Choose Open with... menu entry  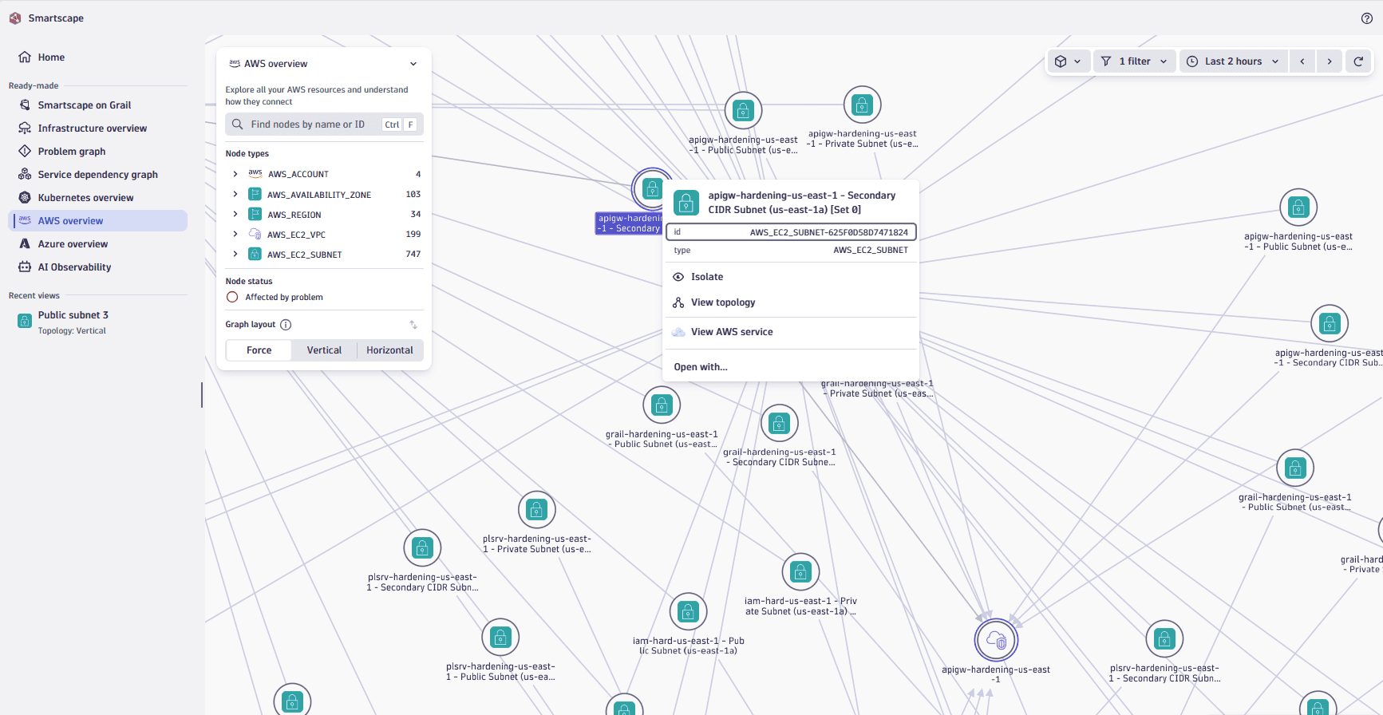point(791,367)
